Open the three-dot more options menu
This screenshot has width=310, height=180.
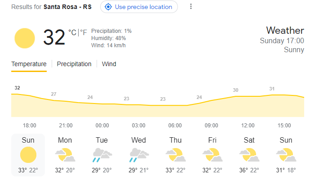click(191, 7)
